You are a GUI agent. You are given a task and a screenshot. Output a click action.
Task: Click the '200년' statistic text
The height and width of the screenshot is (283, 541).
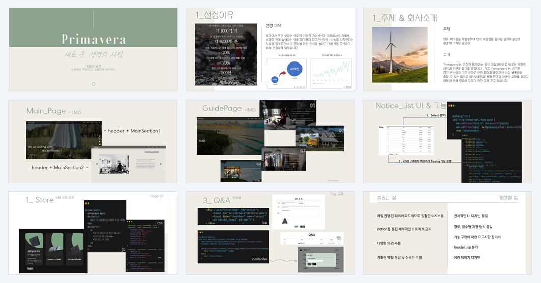click(226, 73)
